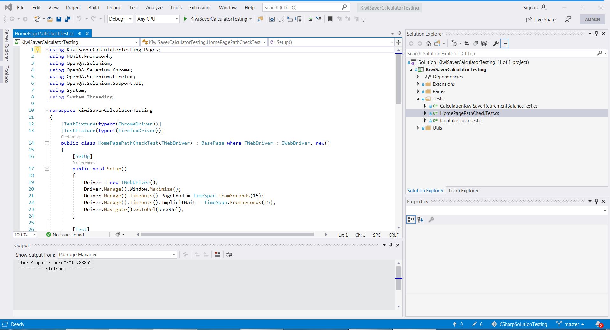Click the comment out selected lines icon
The height and width of the screenshot is (330, 610).
coord(310,19)
